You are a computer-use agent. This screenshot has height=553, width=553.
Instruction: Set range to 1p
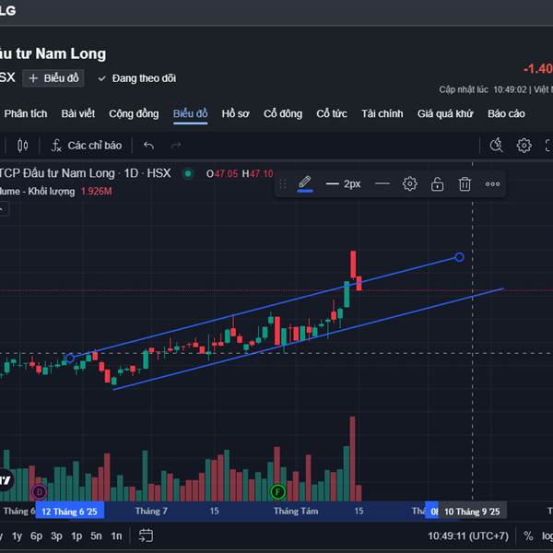(x=76, y=536)
